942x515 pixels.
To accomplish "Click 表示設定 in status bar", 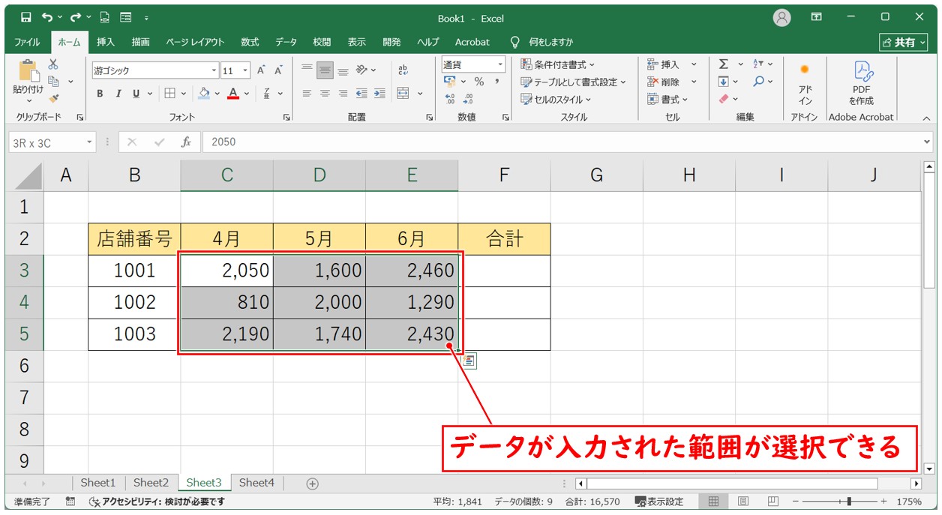I will (x=659, y=502).
